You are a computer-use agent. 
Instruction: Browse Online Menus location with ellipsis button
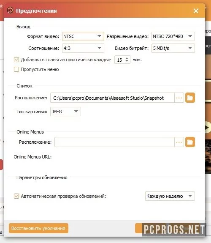point(179,142)
